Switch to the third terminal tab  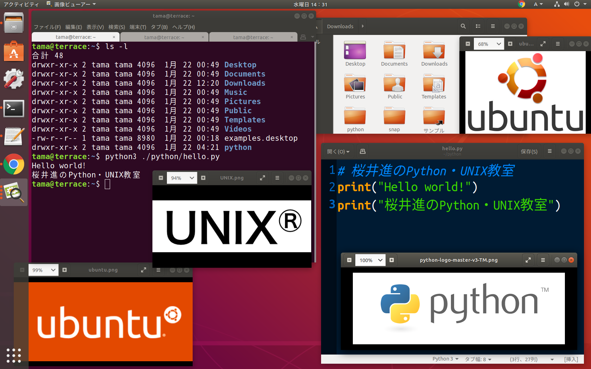coord(253,37)
